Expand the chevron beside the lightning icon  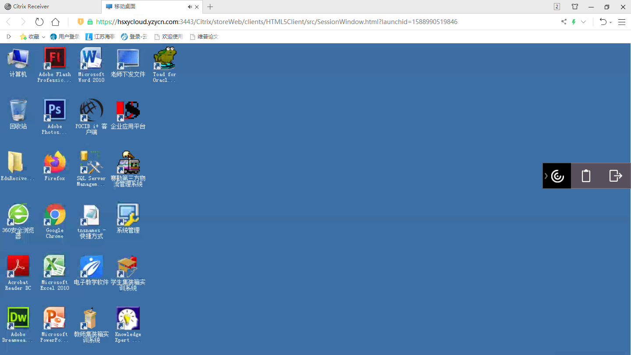pos(583,22)
